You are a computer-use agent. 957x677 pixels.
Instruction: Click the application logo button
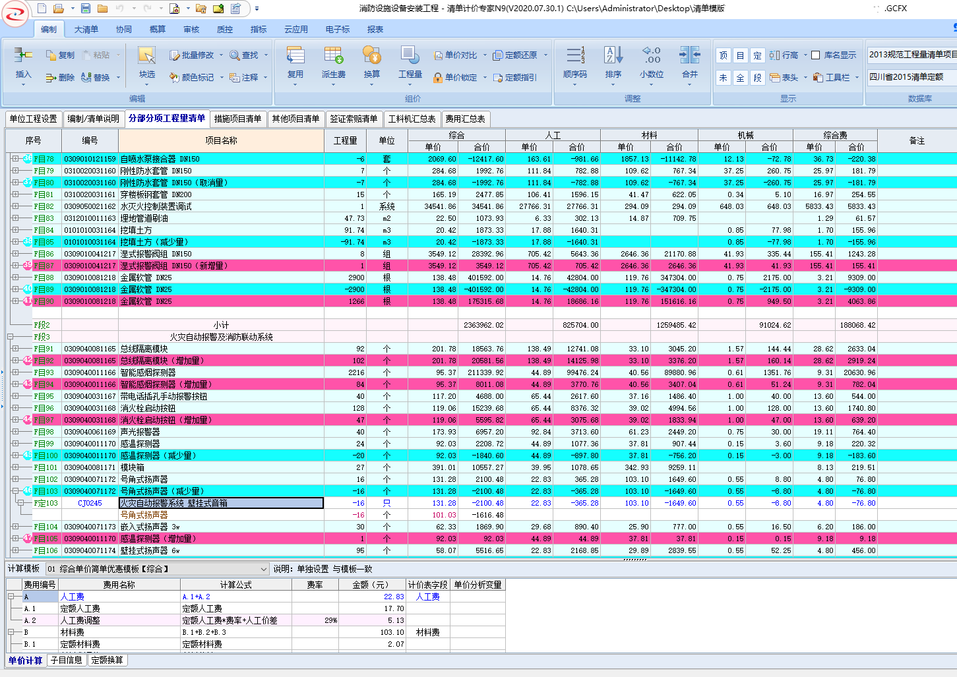tap(15, 13)
